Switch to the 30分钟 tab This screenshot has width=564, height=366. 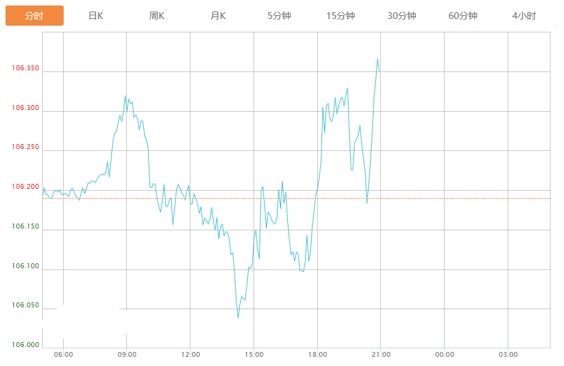(x=402, y=16)
